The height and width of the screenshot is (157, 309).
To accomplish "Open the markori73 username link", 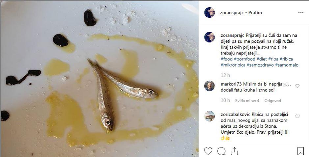I will [x=231, y=84].
